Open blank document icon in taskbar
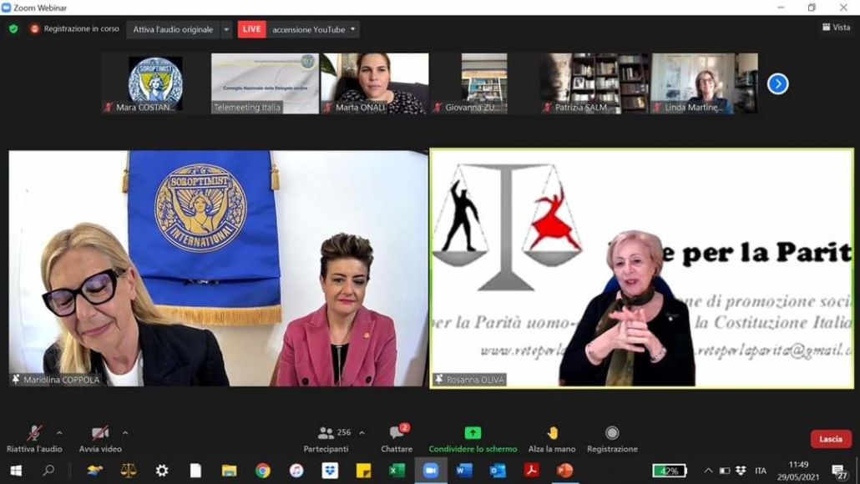Viewport: 860px width, 484px height. point(195,471)
